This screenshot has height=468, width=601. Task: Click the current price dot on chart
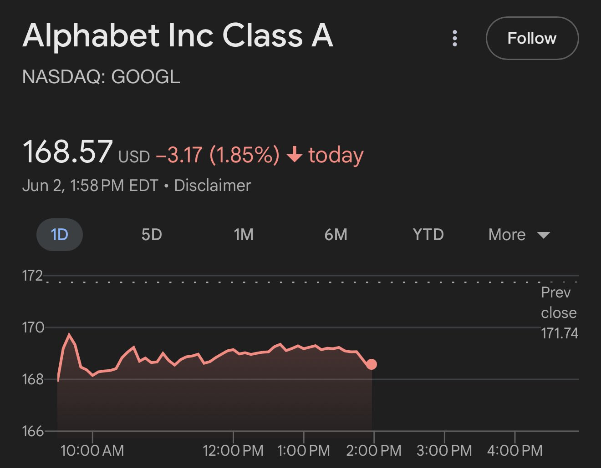(x=372, y=364)
